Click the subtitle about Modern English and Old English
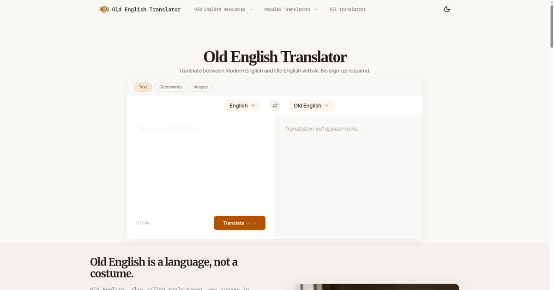 coord(275,71)
